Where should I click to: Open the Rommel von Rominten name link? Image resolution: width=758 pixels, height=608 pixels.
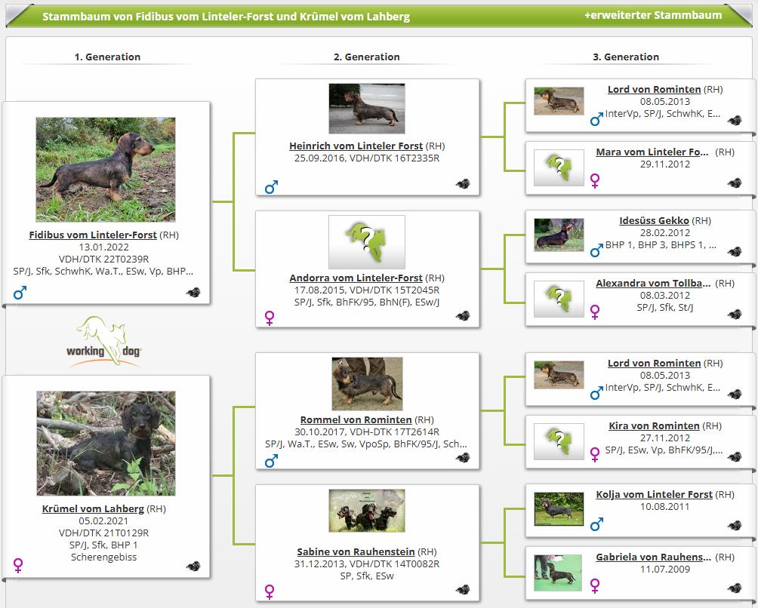click(x=356, y=419)
